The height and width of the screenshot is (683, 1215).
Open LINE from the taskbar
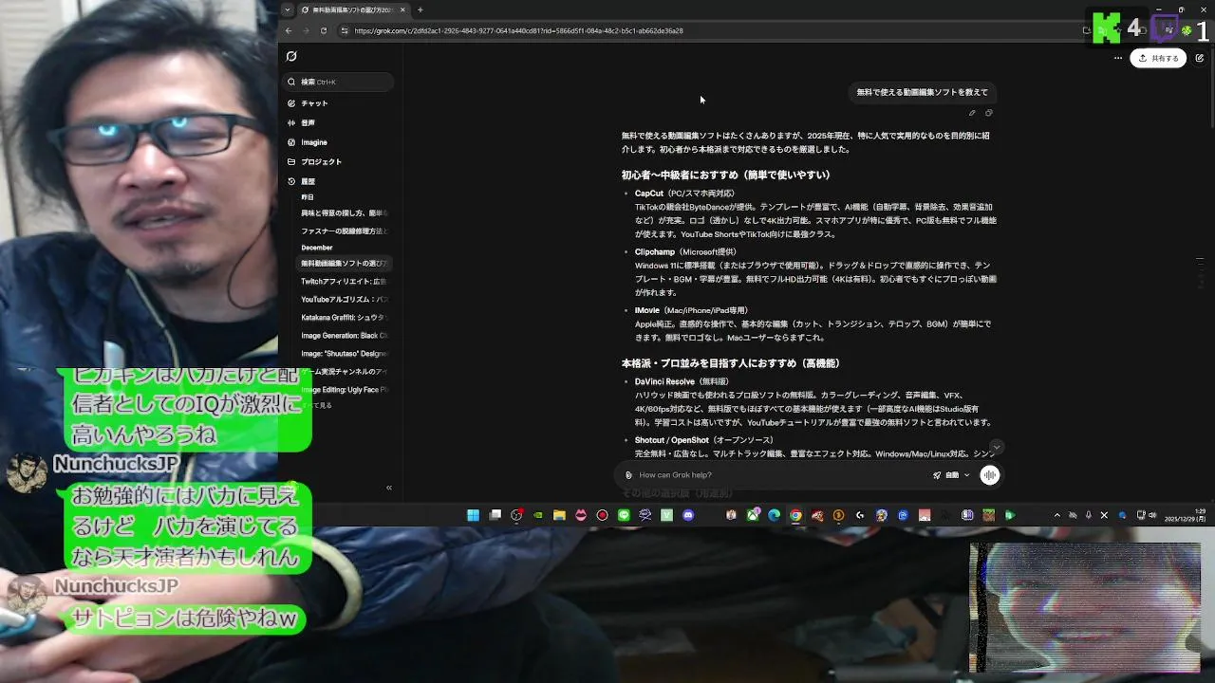(624, 515)
